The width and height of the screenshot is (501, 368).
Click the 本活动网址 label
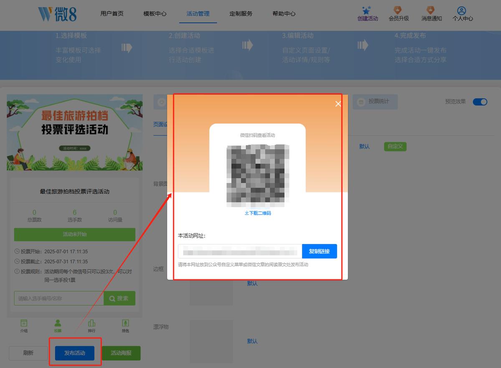[192, 236]
